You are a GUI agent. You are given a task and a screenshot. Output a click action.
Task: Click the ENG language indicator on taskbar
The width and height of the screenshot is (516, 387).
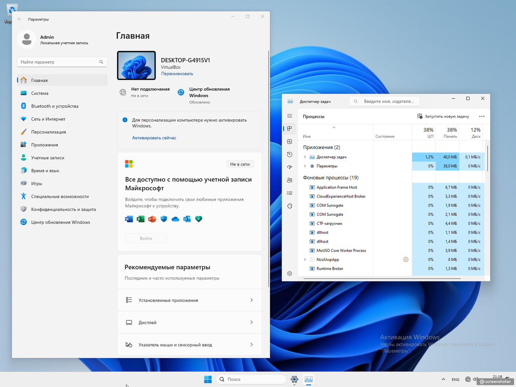456,379
